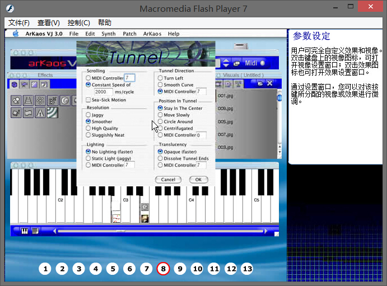Screen dimensions: 387x286
Task: Enable Sea-Sick Motion checkbox
Action: coord(88,100)
